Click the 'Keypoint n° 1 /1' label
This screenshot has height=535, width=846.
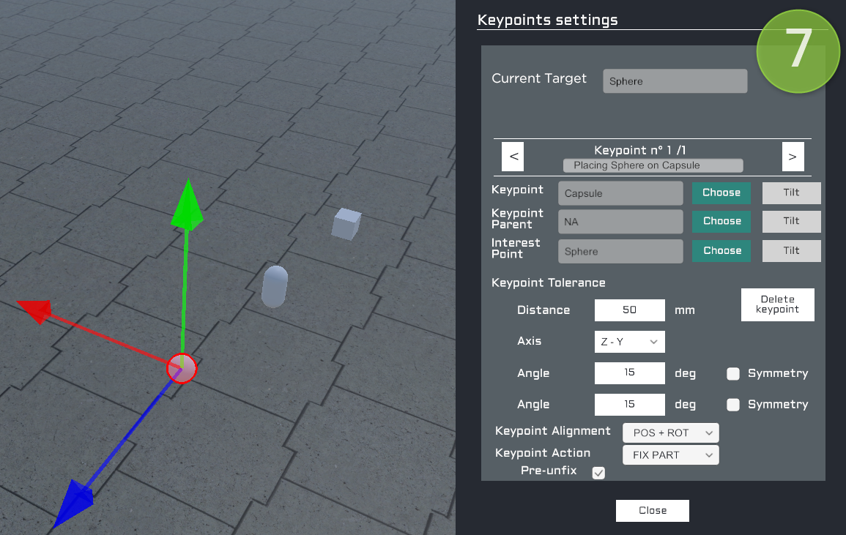click(x=640, y=151)
